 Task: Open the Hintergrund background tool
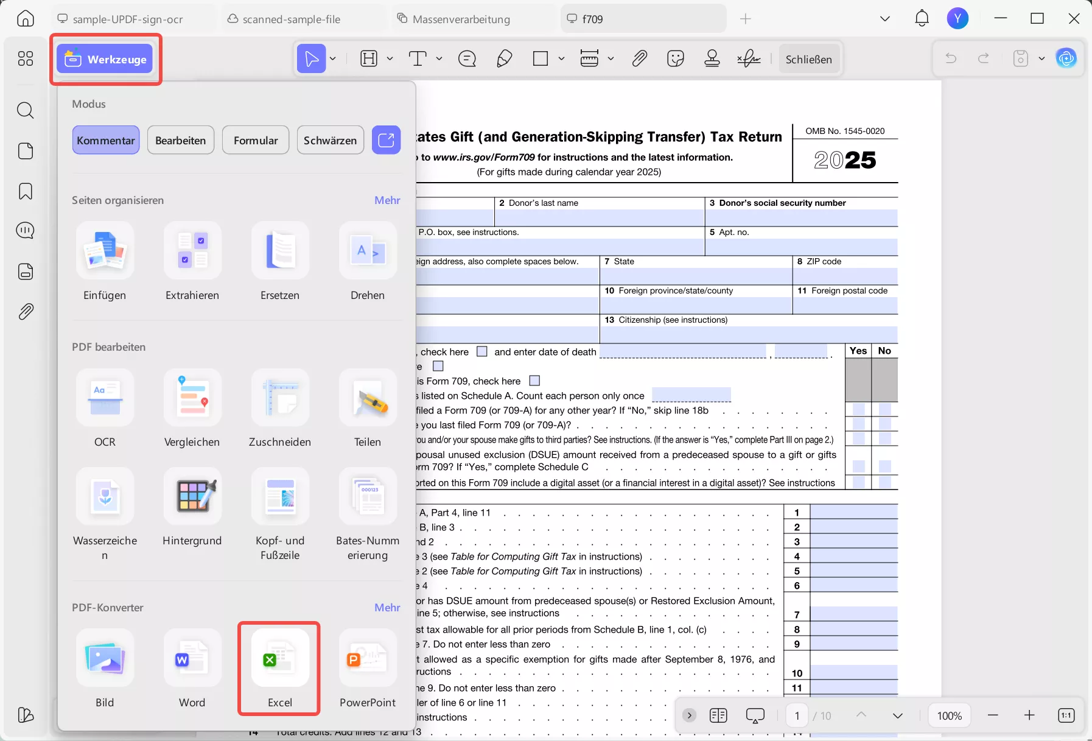point(192,507)
